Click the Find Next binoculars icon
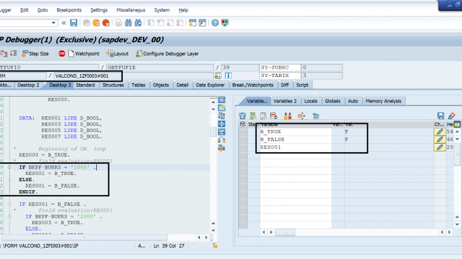Viewport: 462px width, 259px height. 138,23
